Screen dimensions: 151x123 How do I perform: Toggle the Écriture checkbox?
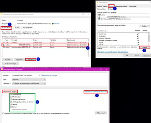pyautogui.click(x=11, y=107)
